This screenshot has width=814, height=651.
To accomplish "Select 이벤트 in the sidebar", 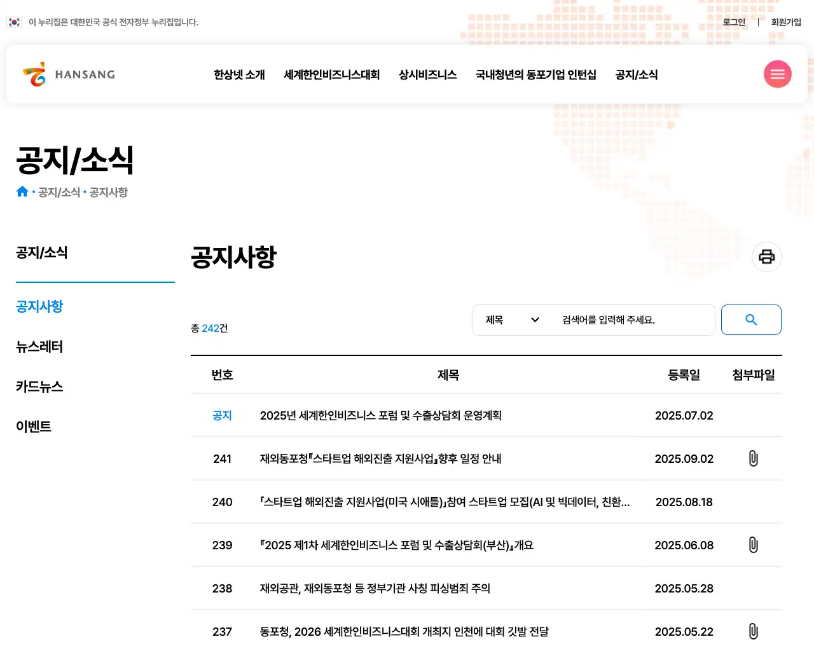I will tap(34, 427).
